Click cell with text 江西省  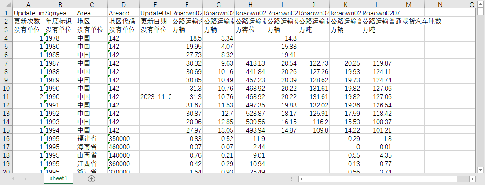(x=92, y=164)
